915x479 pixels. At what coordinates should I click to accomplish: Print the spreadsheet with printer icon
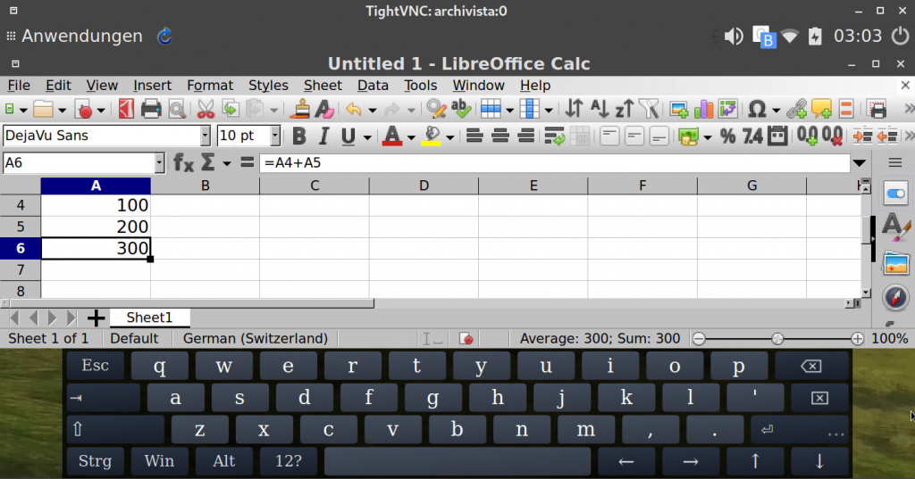click(x=150, y=109)
